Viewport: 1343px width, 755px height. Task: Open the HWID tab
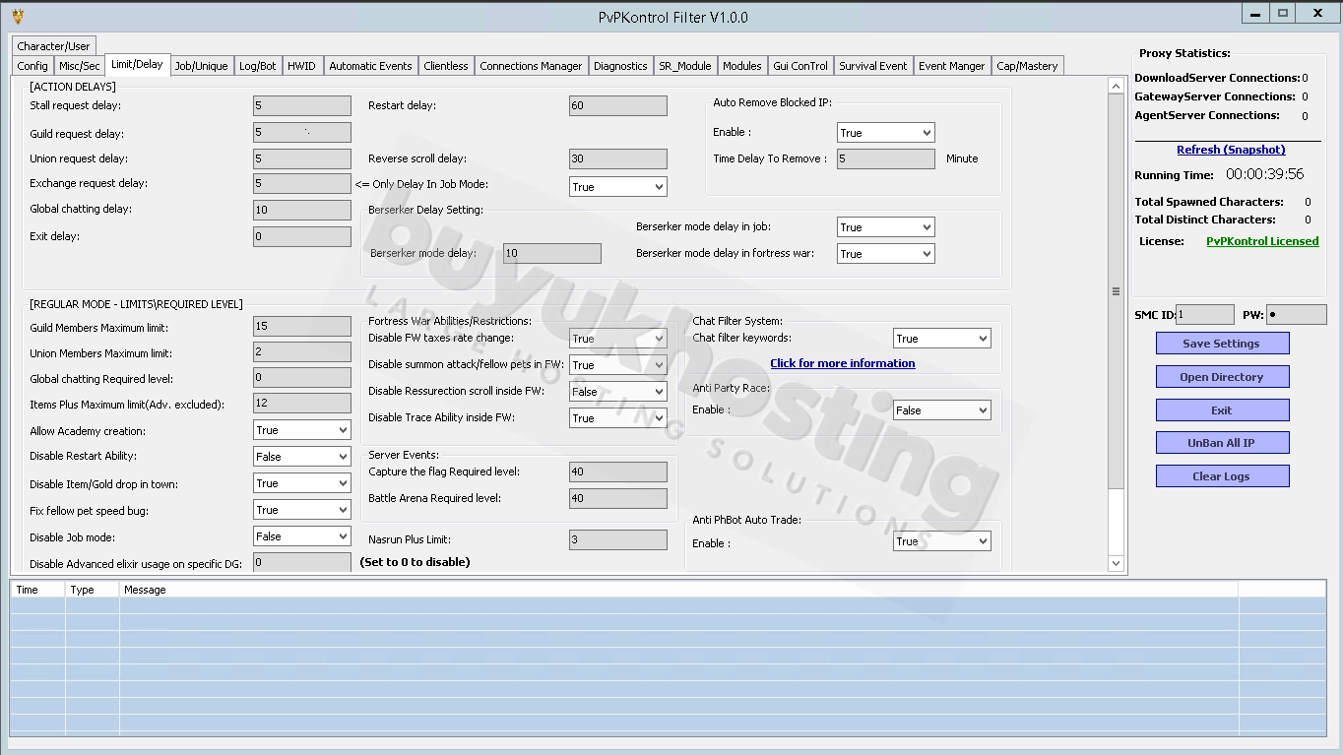pos(301,66)
